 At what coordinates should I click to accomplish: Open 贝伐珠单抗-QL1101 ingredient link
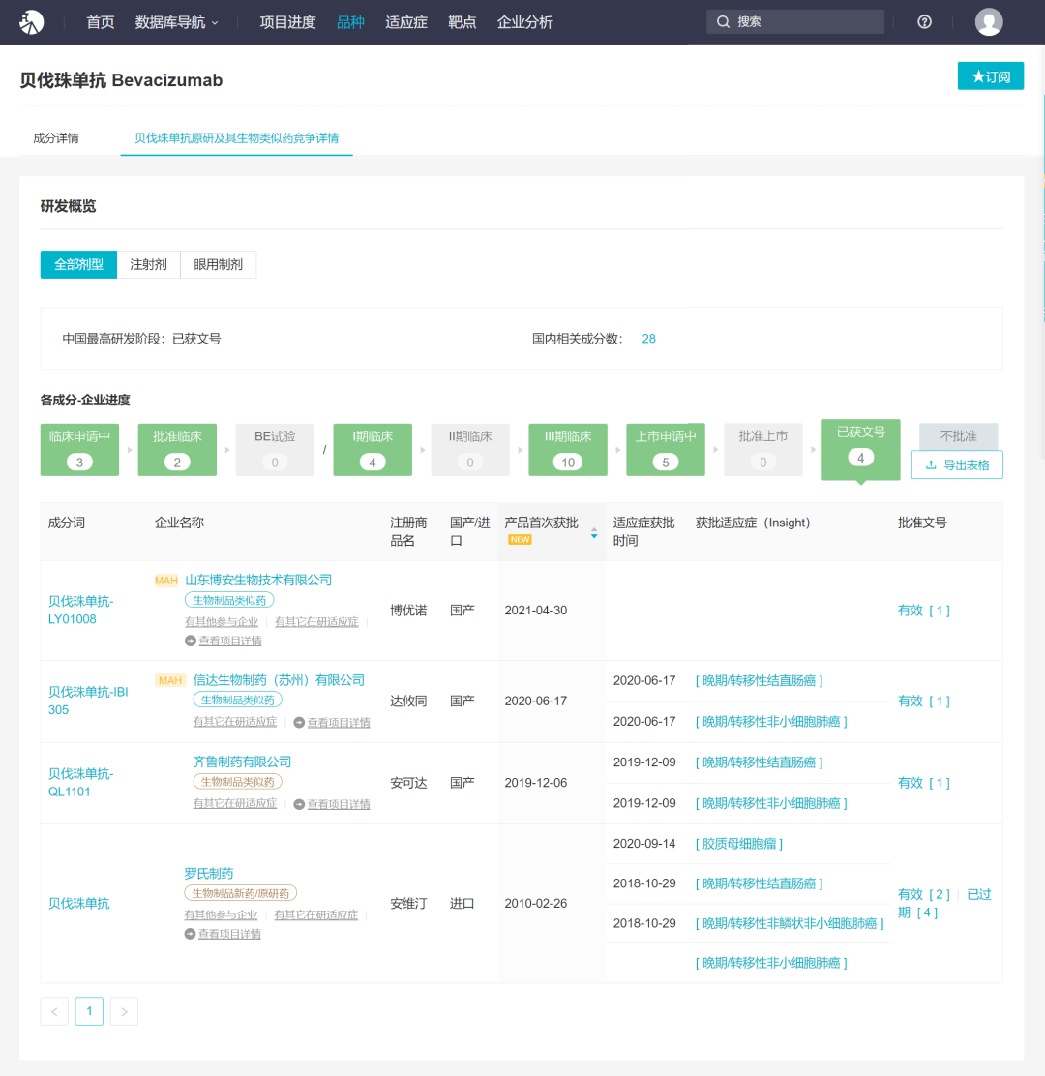coord(81,782)
